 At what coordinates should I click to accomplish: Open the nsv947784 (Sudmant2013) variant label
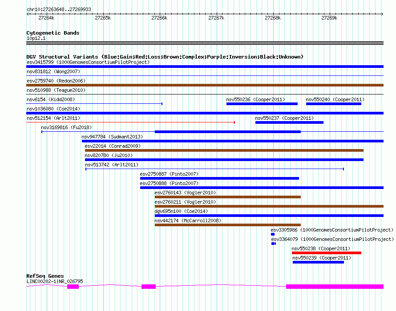(112, 137)
